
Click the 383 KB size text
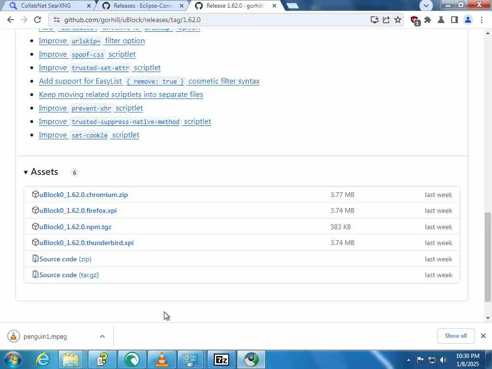[x=341, y=227]
